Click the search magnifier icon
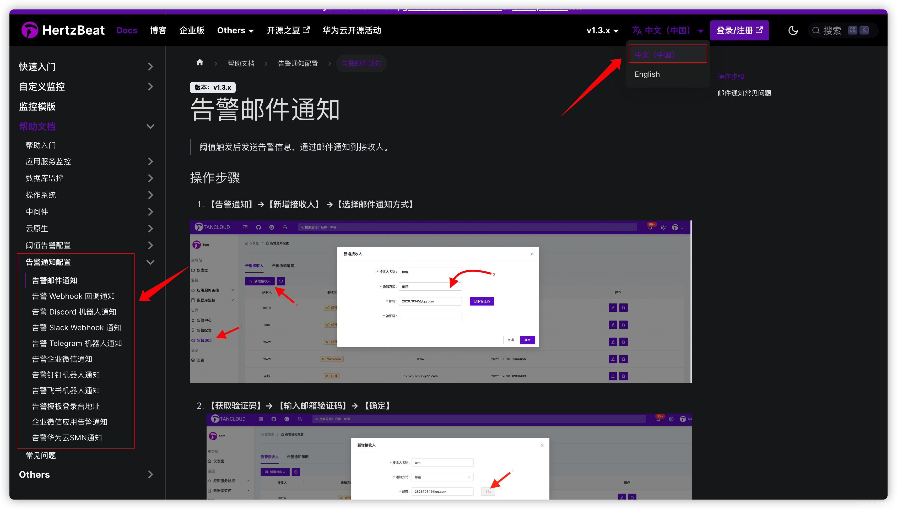Image resolution: width=897 pixels, height=509 pixels. point(815,30)
